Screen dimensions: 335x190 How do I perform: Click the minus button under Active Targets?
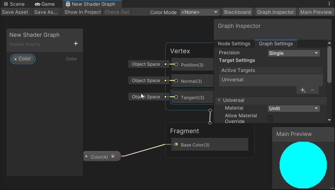312,90
